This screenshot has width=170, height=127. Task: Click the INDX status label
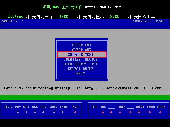click(64, 107)
